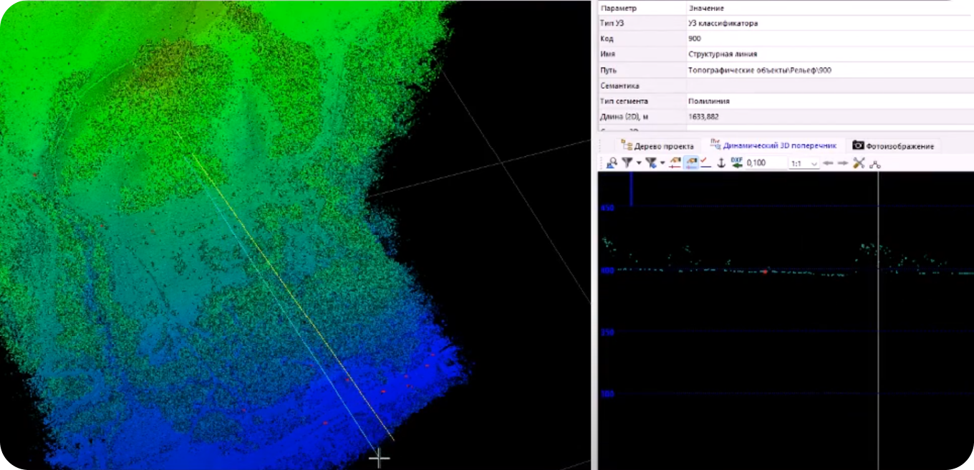Click the second funnel filter with blue mark
This screenshot has width=974, height=470.
(651, 163)
